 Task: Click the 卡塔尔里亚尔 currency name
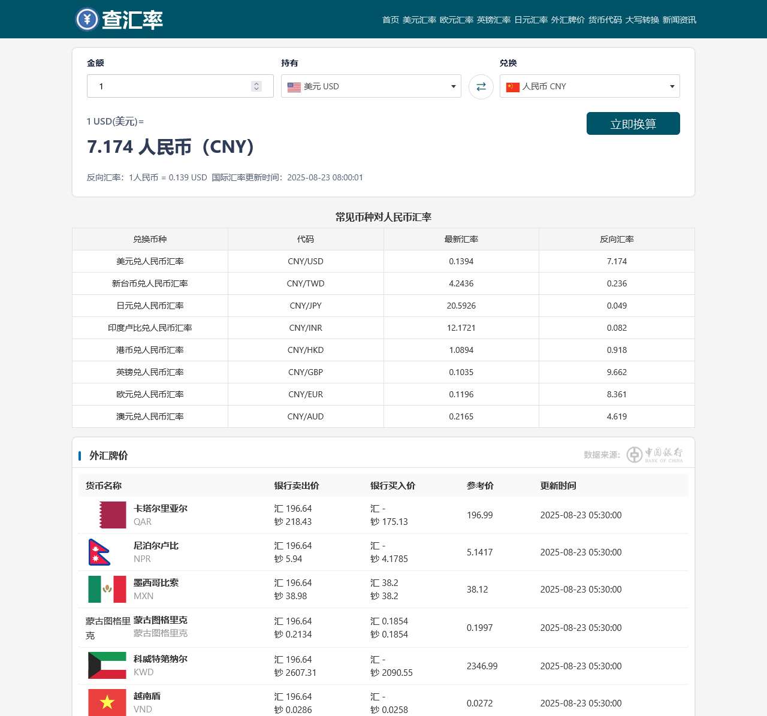coord(161,508)
